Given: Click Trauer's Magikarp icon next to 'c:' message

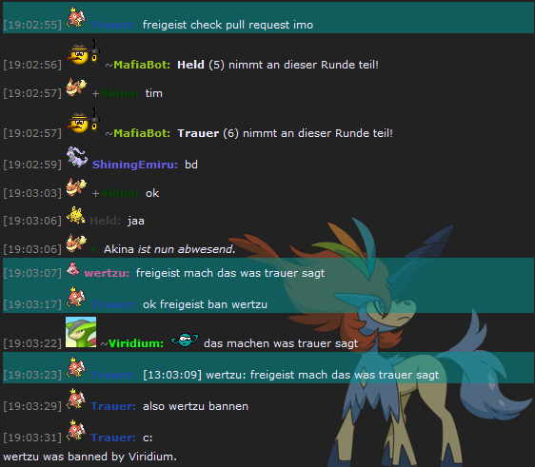Looking at the screenshot, I should coord(76,431).
